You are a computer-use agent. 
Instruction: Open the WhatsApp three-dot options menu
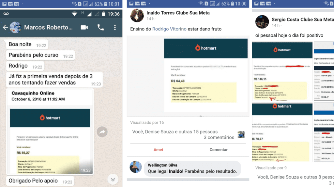coord(115,27)
